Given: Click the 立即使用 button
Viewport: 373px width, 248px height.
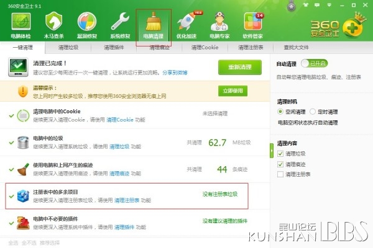Looking at the screenshot, I should tap(233, 91).
